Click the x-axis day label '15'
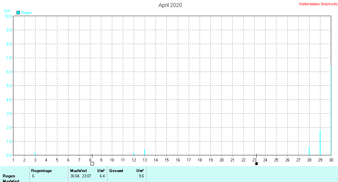Viewport: 338px width, 182px height. click(x=167, y=160)
